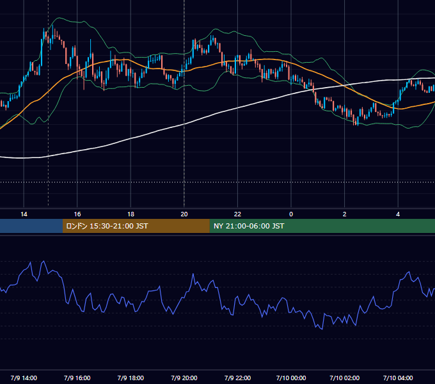Click the 4 hour axis label
This screenshot has width=435, height=384.
coord(398,214)
